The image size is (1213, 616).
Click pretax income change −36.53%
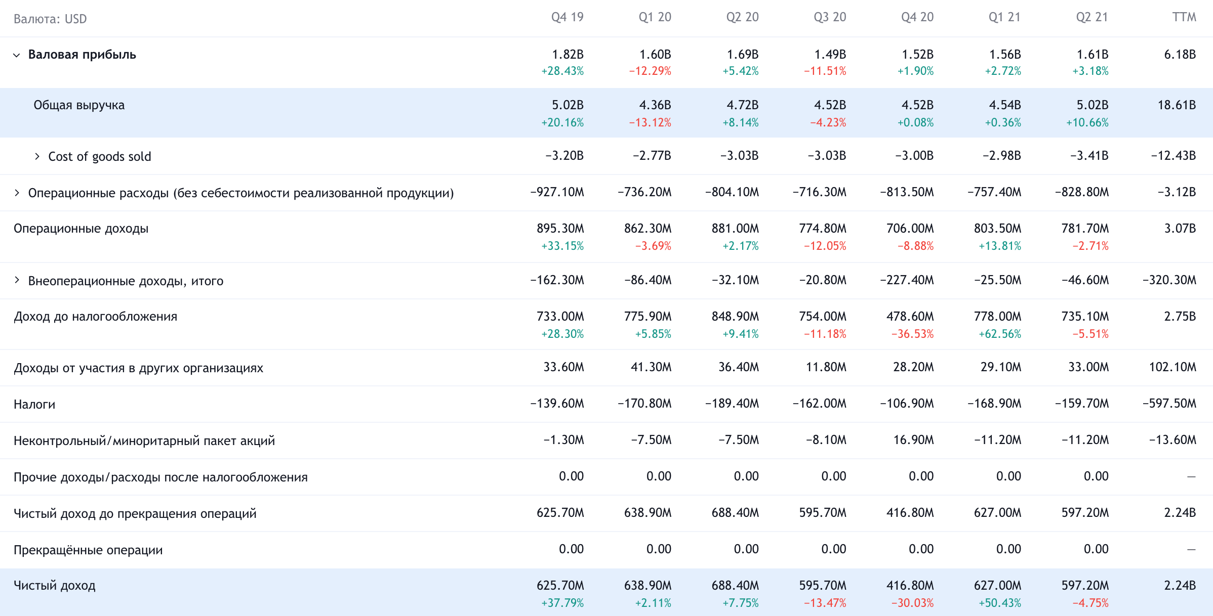pos(912,334)
